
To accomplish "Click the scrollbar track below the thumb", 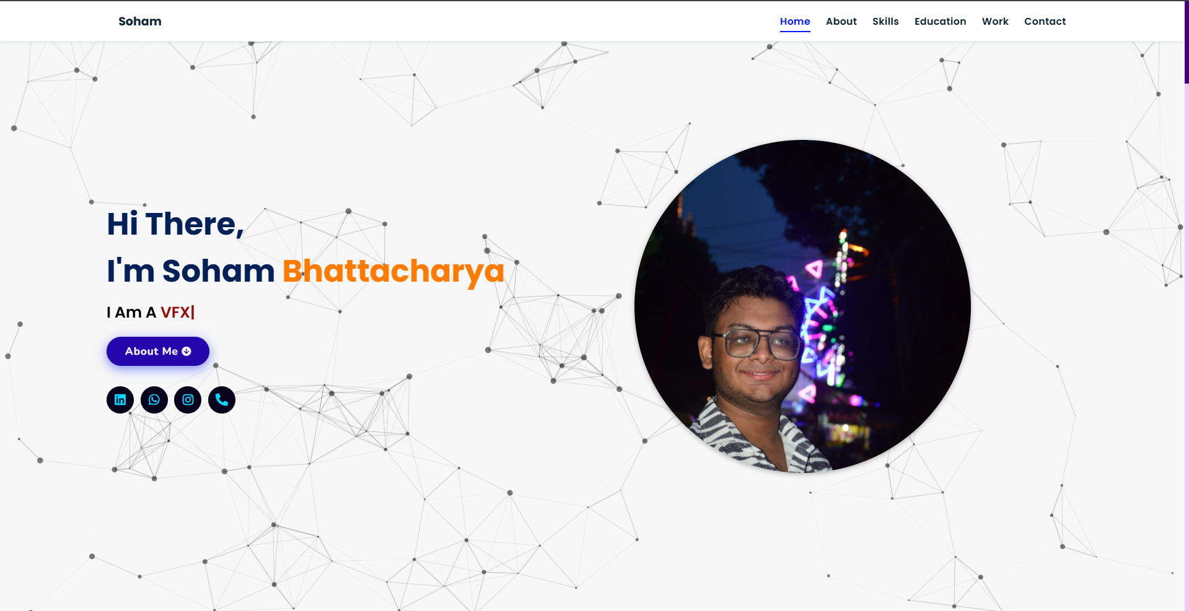I will click(x=1187, y=347).
